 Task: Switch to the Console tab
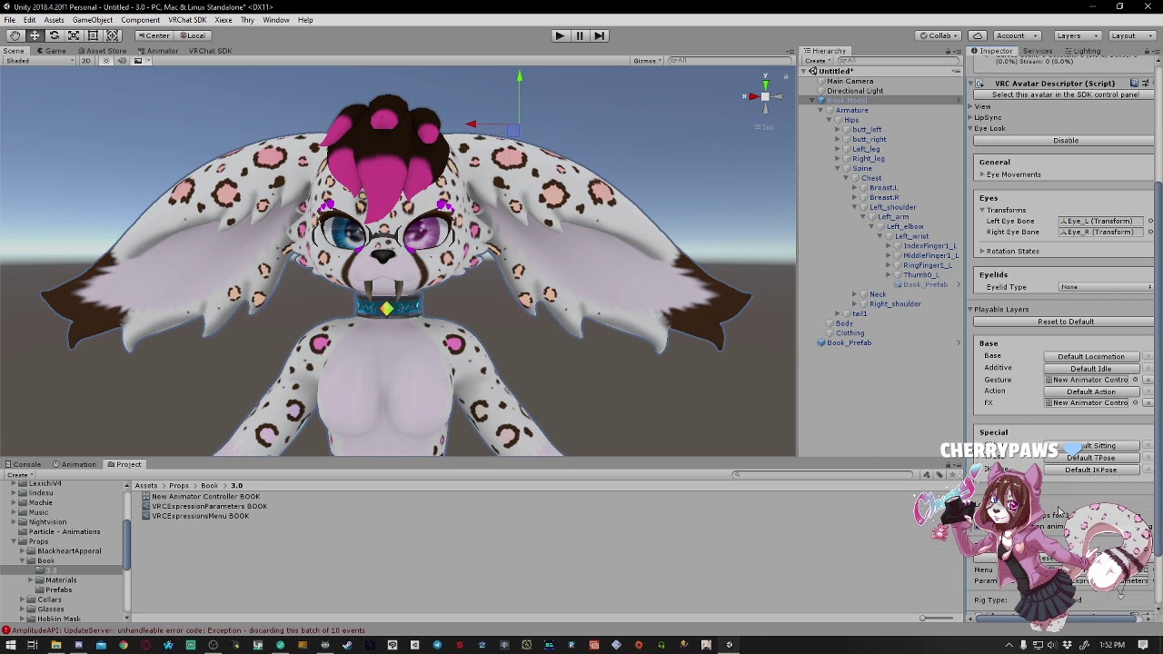[x=23, y=464]
